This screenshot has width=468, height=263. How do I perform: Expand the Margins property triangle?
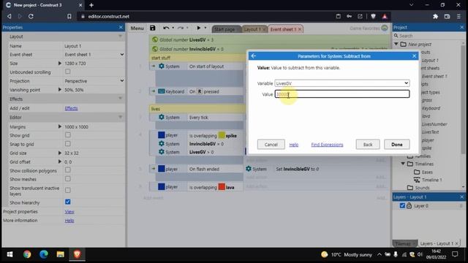point(60,126)
